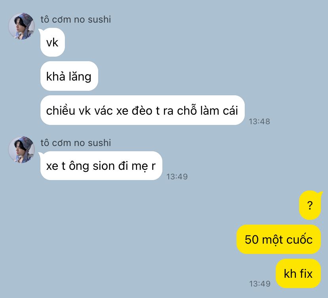The image size is (328, 298).
Task: Click the word "fix" in the last yellow bubble
Action: 306,274
